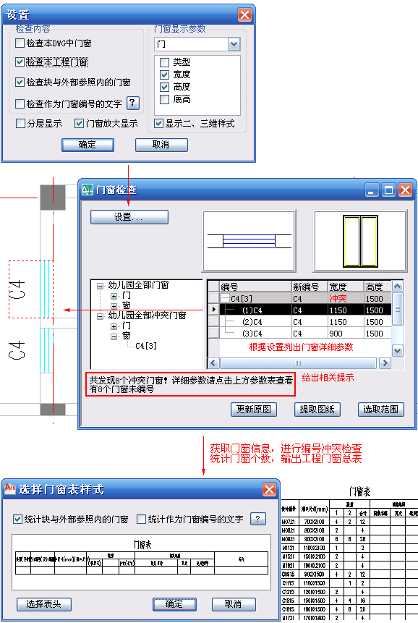
Task: Enable 检查本DWG中门窗 checkbox
Action: (20, 43)
